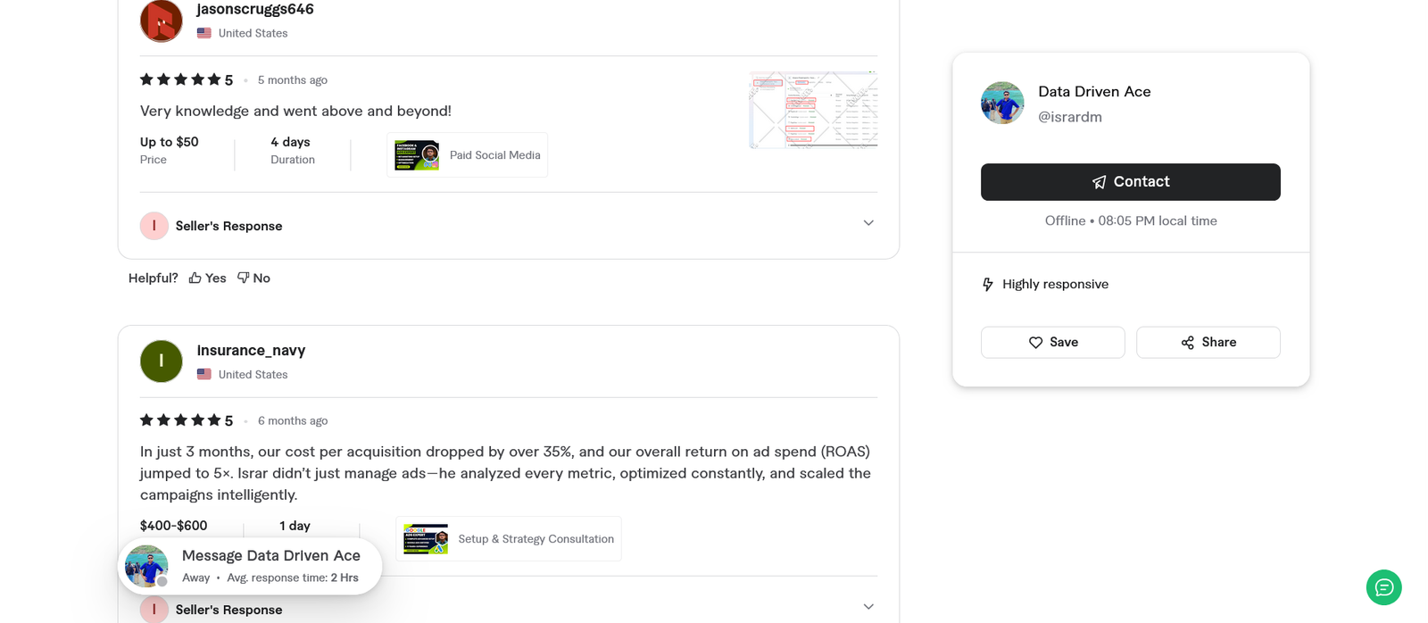Click the heart icon inside the Save button

point(1035,342)
